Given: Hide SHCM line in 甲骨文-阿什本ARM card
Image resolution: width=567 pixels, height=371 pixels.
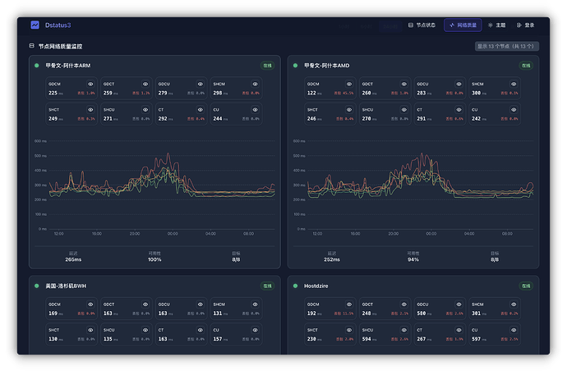Looking at the screenshot, I should pyautogui.click(x=256, y=84).
